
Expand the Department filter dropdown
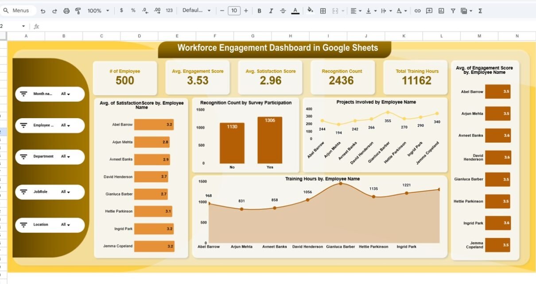pos(66,157)
